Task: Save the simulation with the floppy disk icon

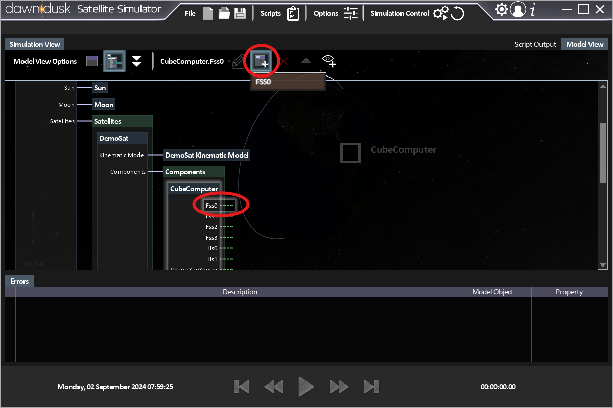Action: pos(240,14)
